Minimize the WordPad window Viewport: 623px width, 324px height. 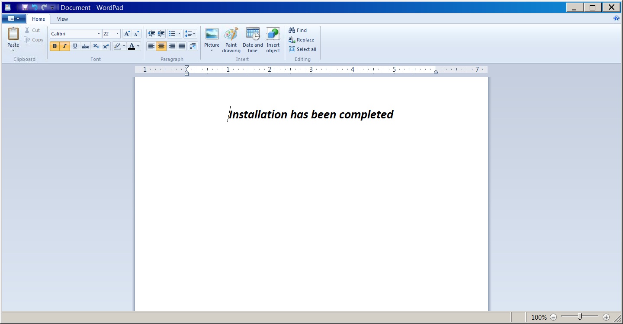tap(575, 7)
